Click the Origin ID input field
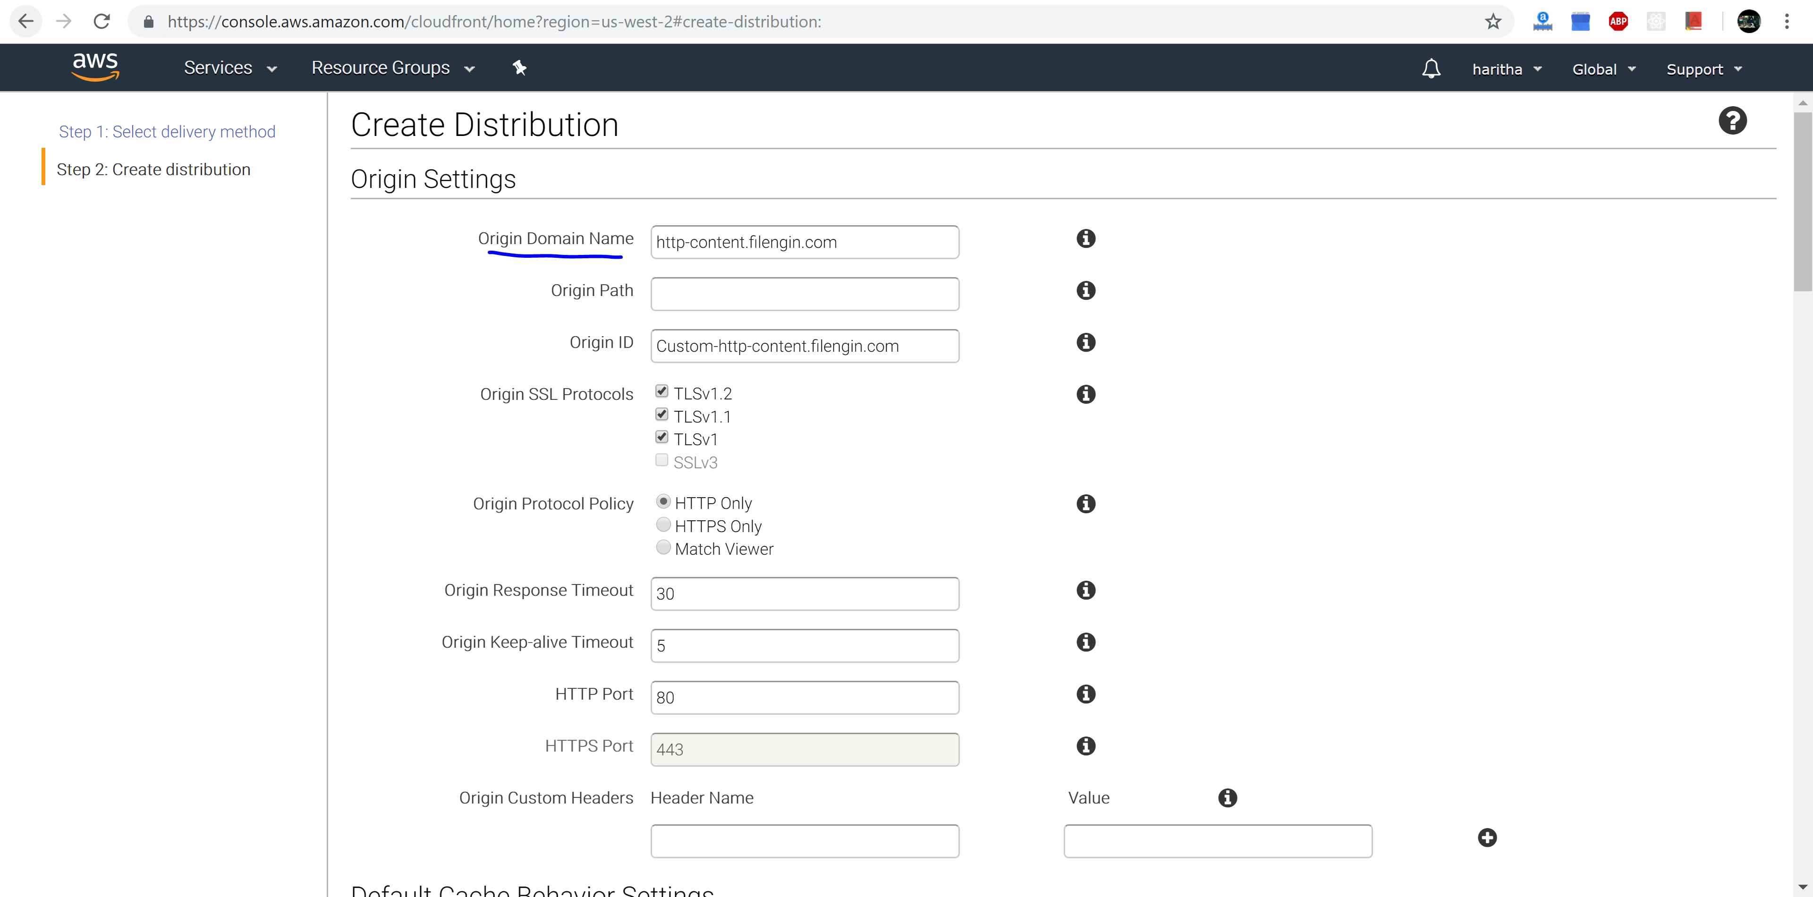 point(805,346)
